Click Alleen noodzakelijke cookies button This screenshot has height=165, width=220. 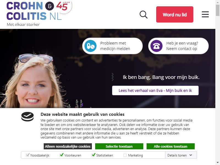click(68, 146)
